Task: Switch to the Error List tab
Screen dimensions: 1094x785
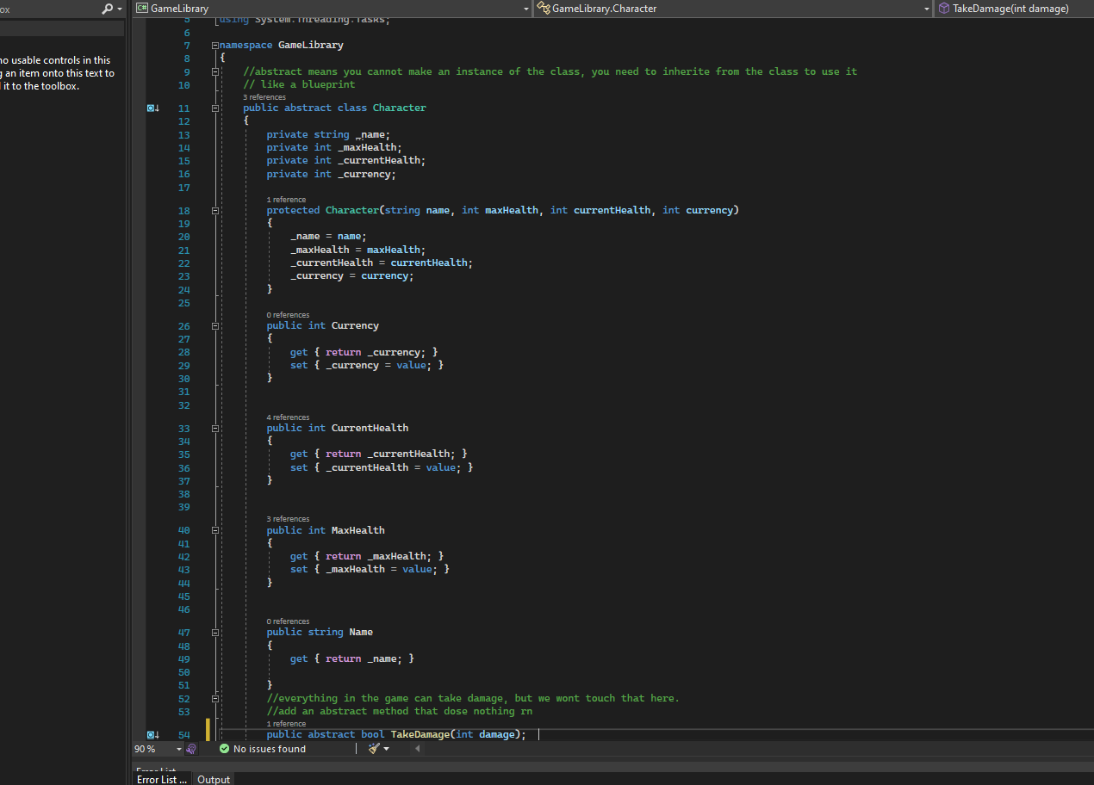Action: click(162, 779)
